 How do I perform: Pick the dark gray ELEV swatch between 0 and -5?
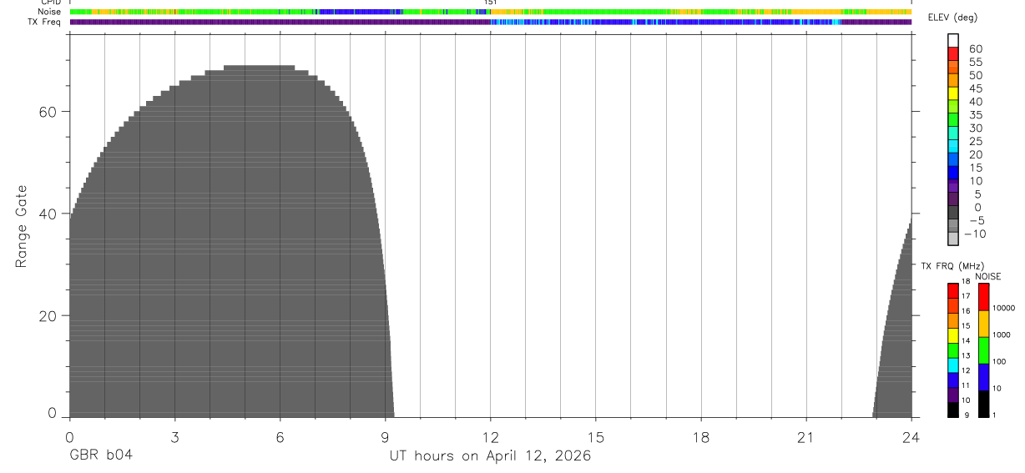(953, 213)
